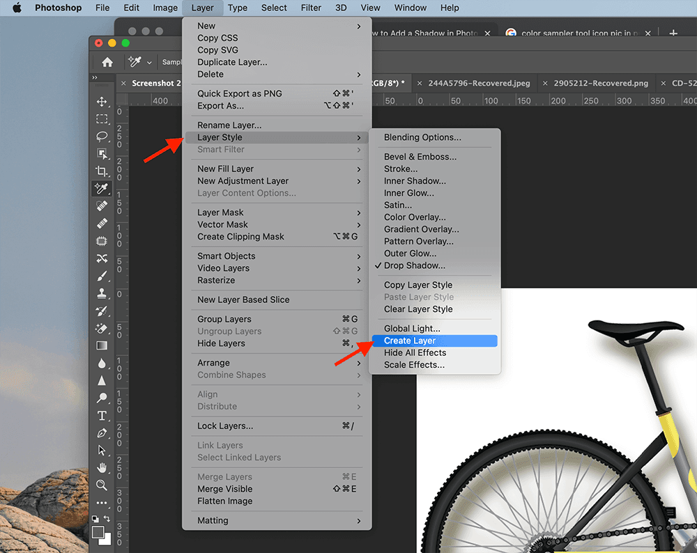Select the Path Selection tool
Image resolution: width=697 pixels, height=553 pixels.
click(102, 451)
